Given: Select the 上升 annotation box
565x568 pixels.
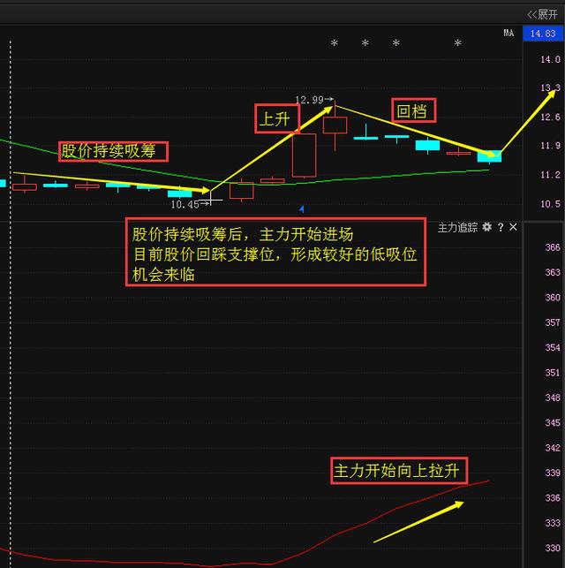Looking at the screenshot, I should (x=273, y=119).
